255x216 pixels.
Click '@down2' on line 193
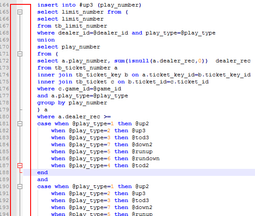(x=142, y=207)
